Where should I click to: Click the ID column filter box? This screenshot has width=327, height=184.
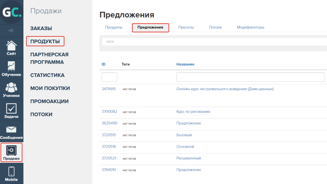point(110,77)
